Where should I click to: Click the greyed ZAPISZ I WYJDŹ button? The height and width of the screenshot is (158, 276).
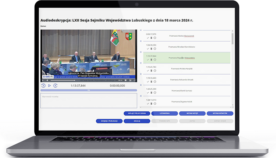coord(220,121)
